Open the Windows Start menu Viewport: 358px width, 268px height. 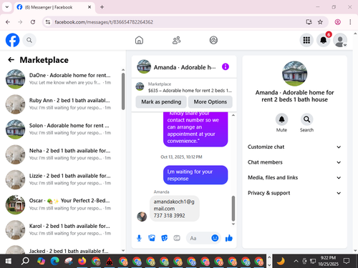(x=9, y=261)
